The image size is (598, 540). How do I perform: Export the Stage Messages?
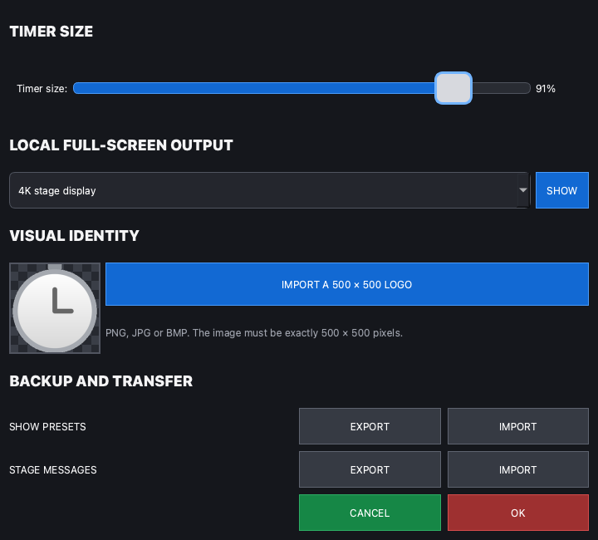370,469
